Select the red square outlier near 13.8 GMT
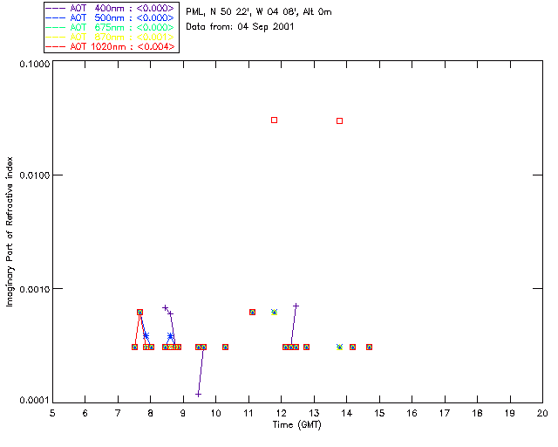Screen dimensions: 558x447 click(x=339, y=121)
